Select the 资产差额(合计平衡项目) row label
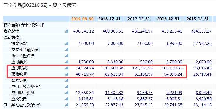 24,25
